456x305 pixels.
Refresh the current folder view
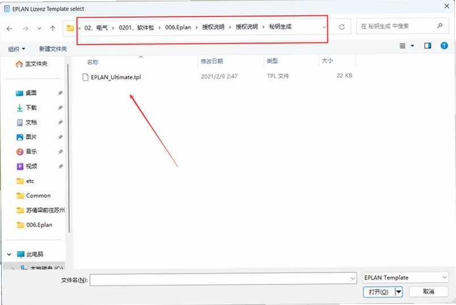click(341, 27)
